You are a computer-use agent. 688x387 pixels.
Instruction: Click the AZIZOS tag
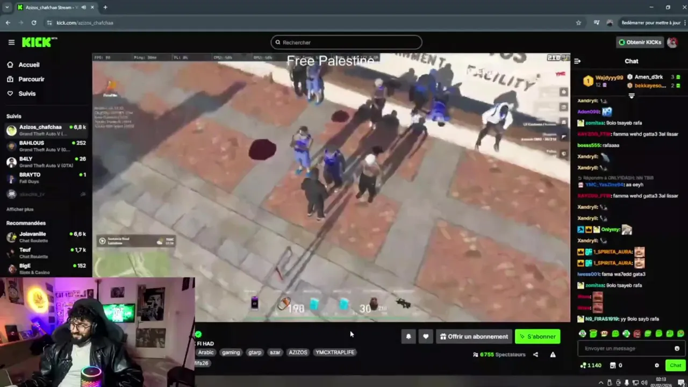[298, 353]
